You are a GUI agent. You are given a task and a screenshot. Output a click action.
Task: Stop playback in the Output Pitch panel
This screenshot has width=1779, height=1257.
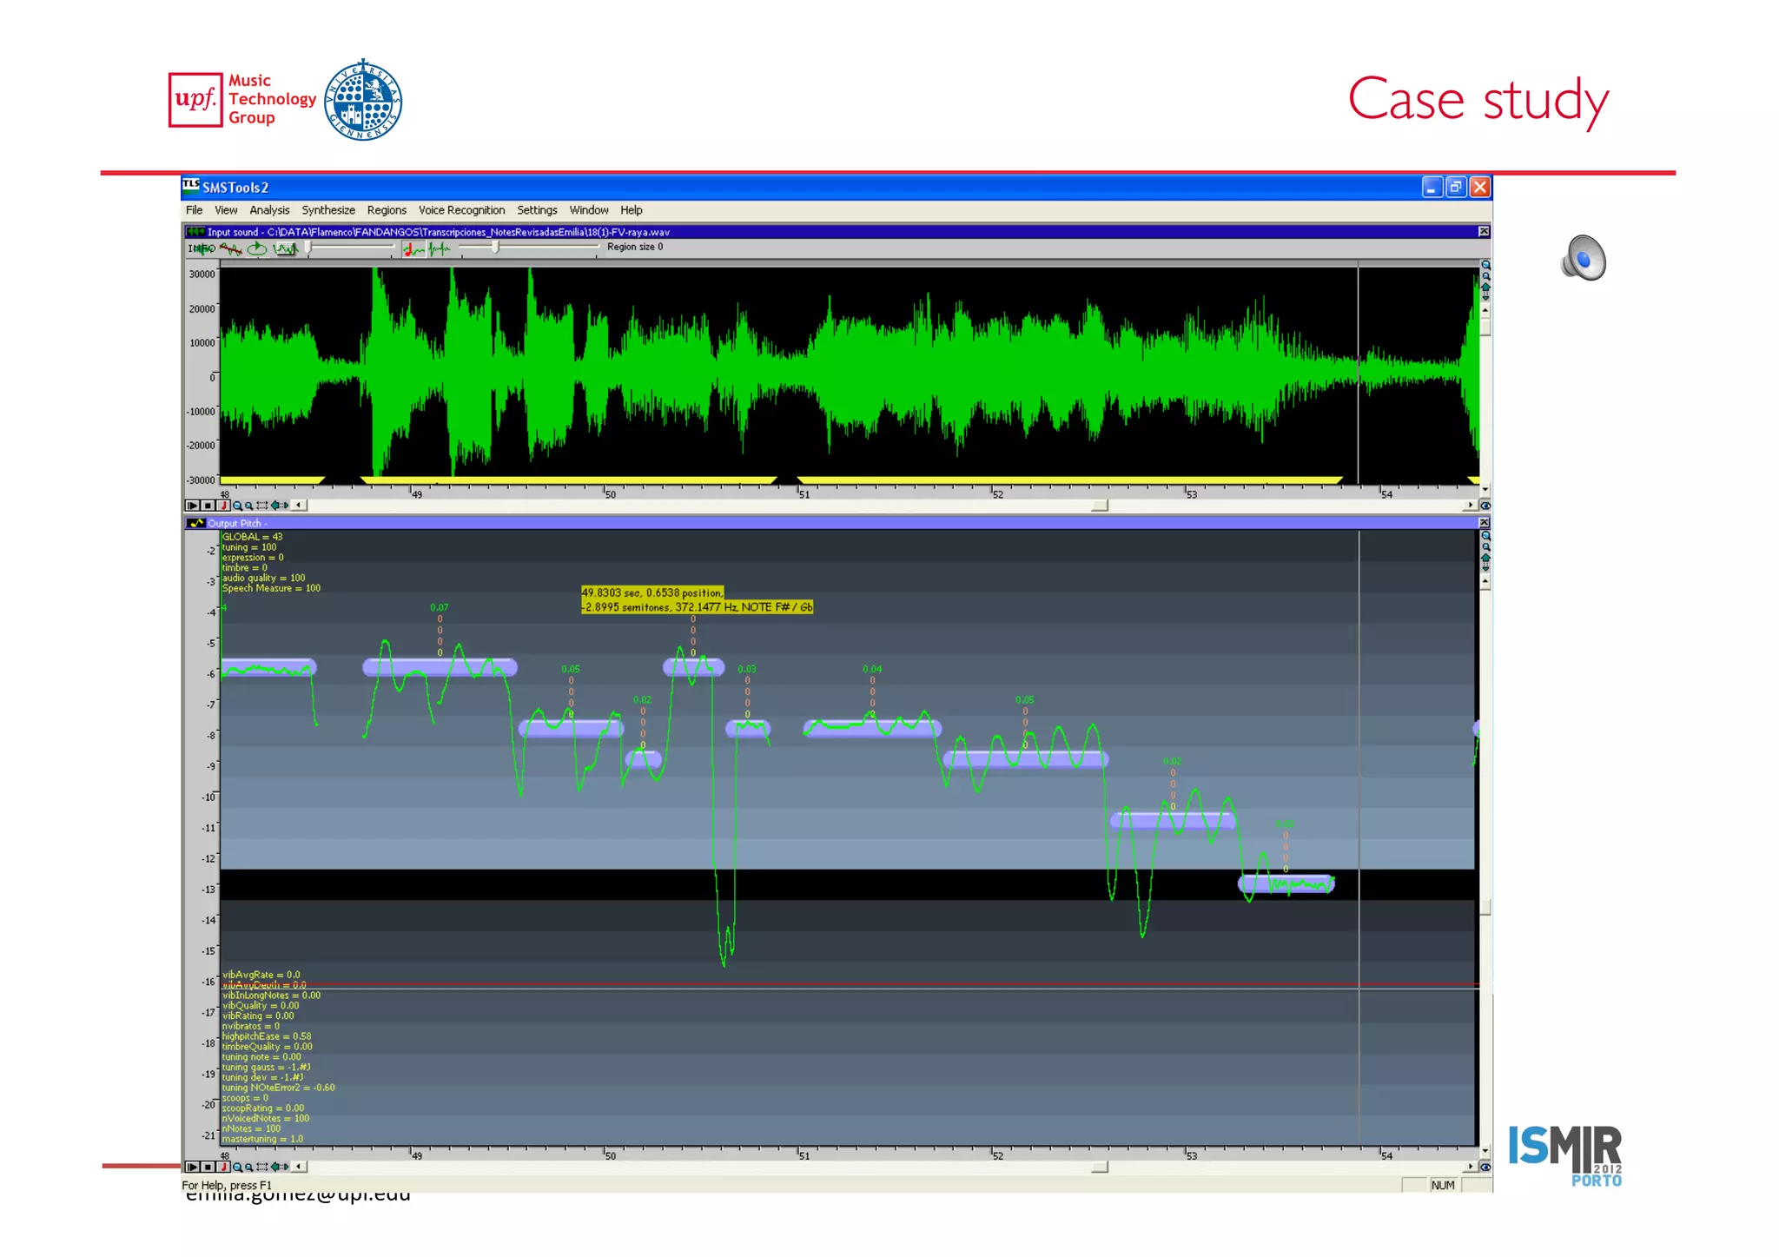click(x=208, y=1167)
